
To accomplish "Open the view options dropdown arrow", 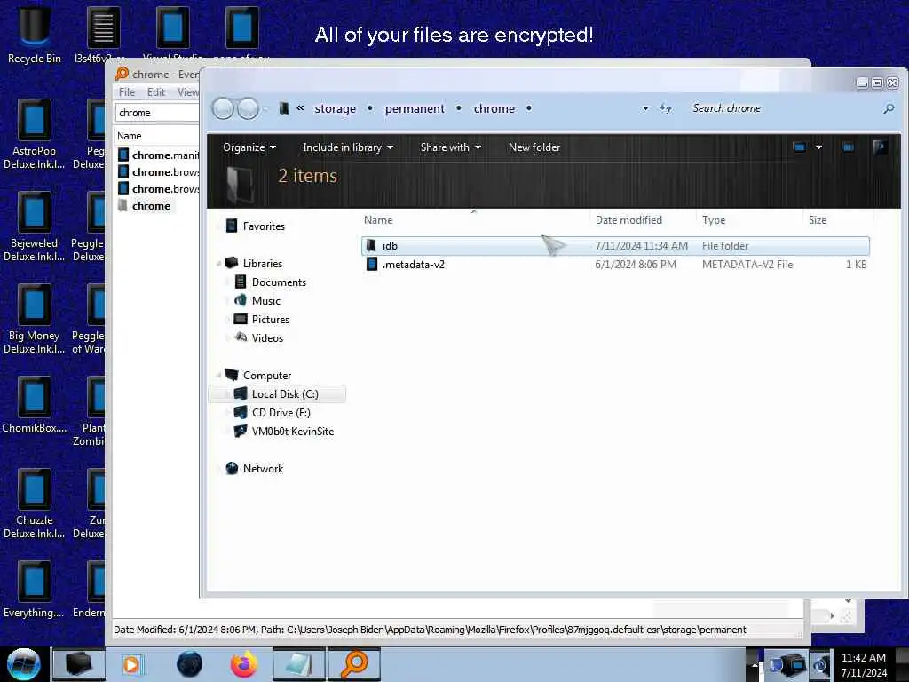I will tap(818, 147).
